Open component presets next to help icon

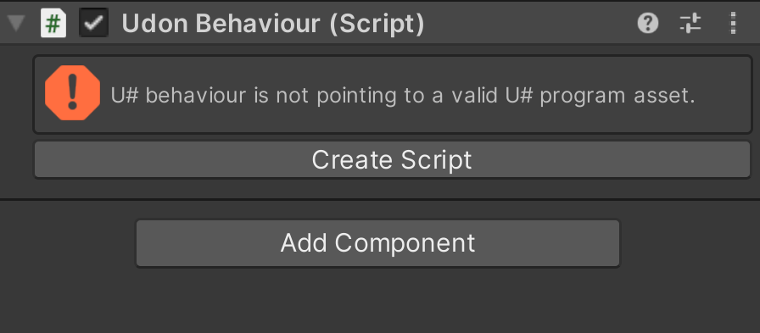[690, 23]
